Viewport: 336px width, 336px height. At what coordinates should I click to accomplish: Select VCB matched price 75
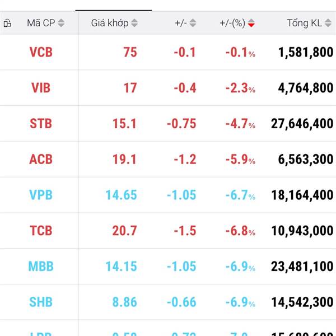click(x=130, y=52)
